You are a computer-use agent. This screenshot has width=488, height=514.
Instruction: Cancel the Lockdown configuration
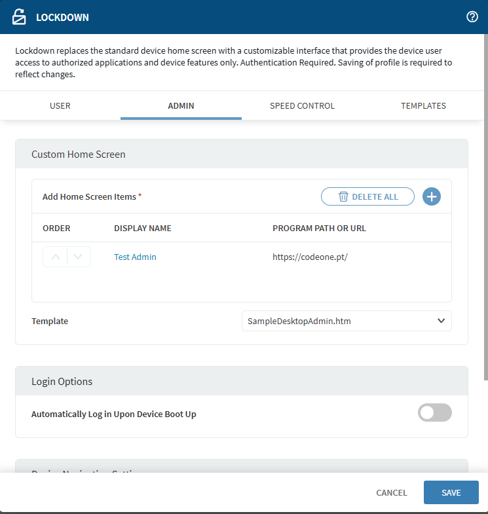coord(391,492)
